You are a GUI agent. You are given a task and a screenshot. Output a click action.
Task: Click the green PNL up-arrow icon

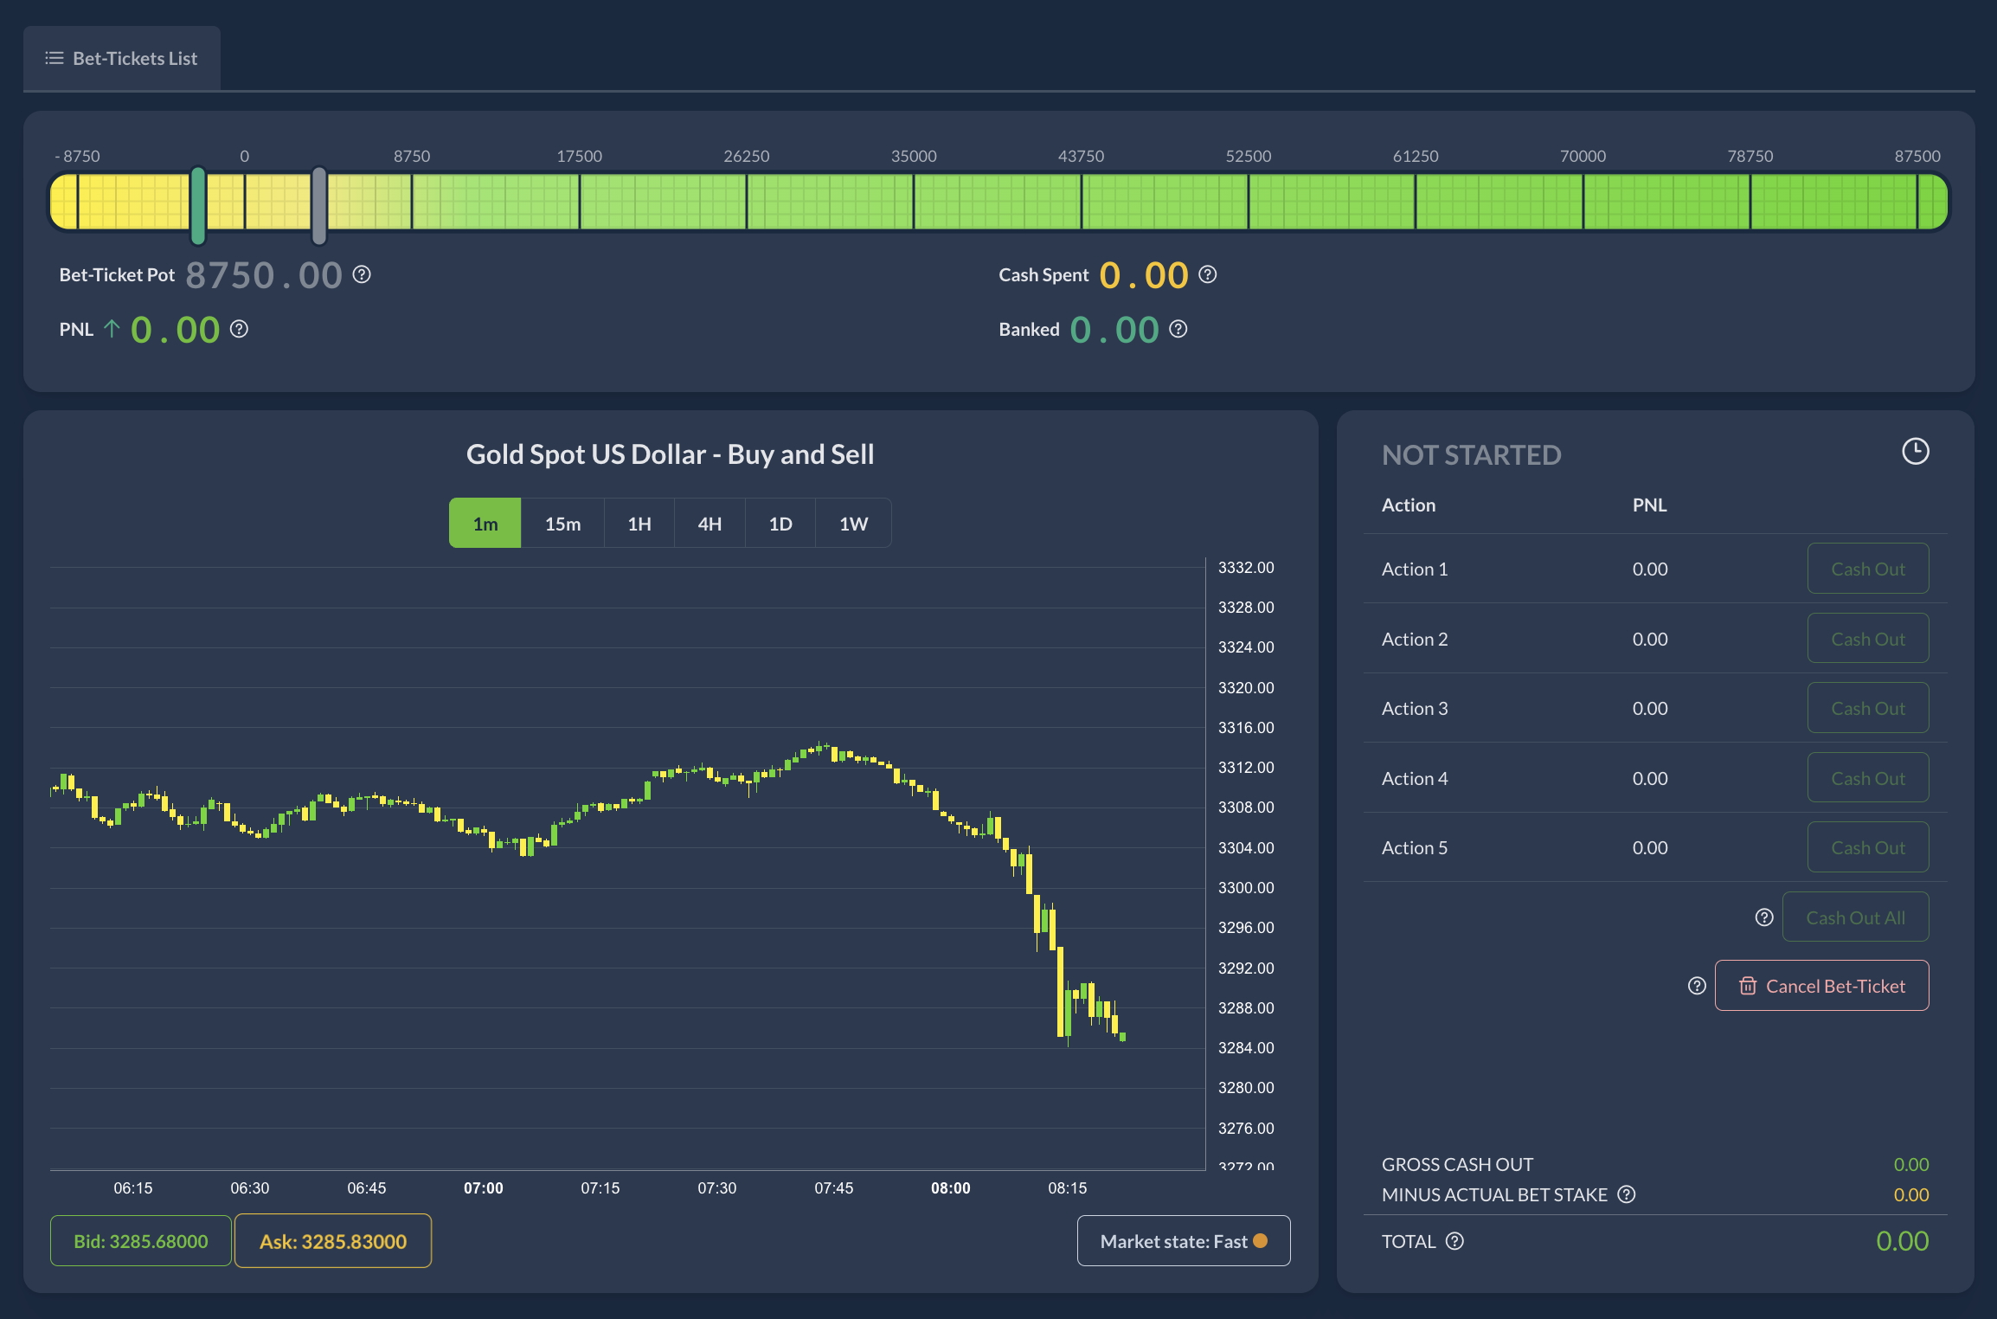coord(112,329)
